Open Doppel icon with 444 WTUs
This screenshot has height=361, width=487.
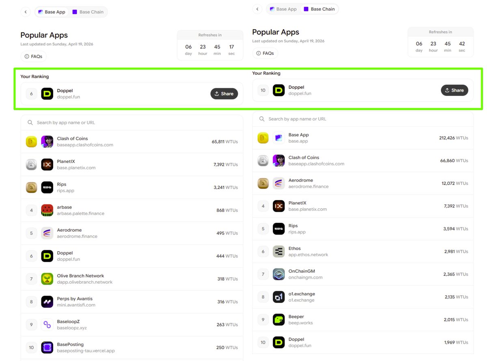tap(47, 256)
